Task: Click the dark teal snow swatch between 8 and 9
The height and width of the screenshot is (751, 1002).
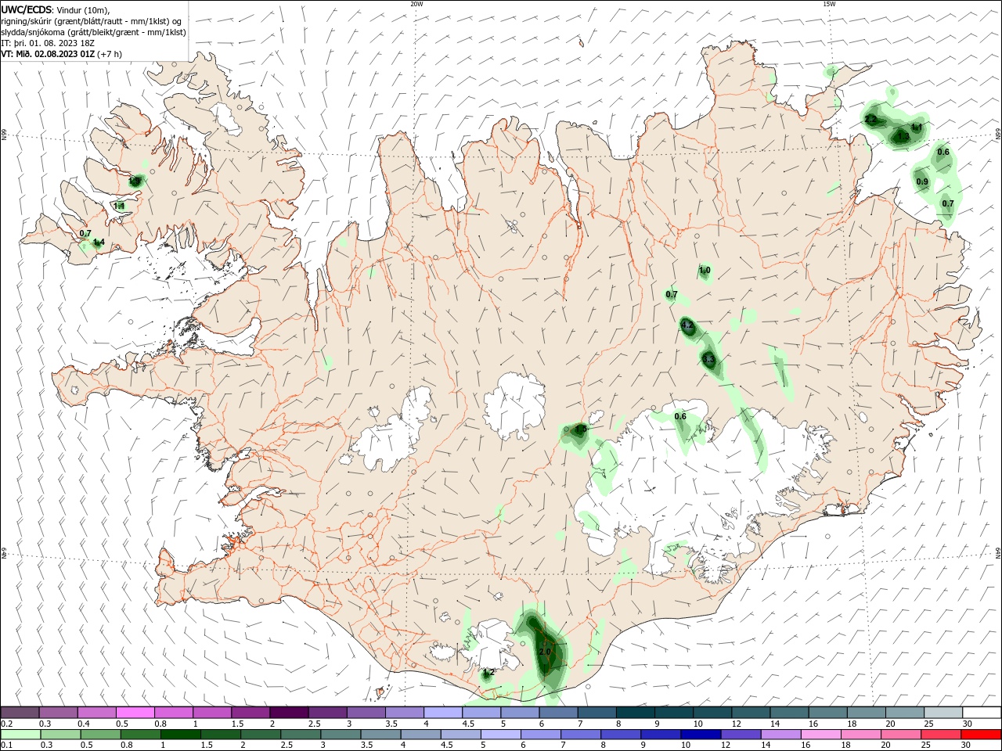Action: 636,713
